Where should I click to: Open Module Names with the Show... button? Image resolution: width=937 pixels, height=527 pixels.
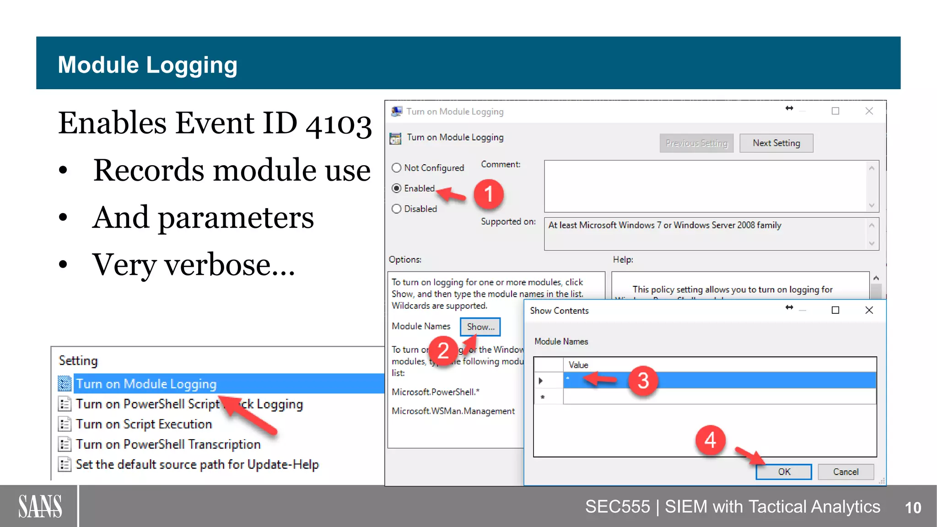point(480,327)
